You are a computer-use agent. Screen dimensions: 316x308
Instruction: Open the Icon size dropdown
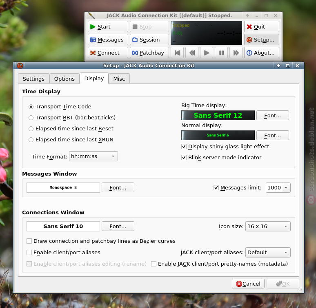click(x=268, y=227)
